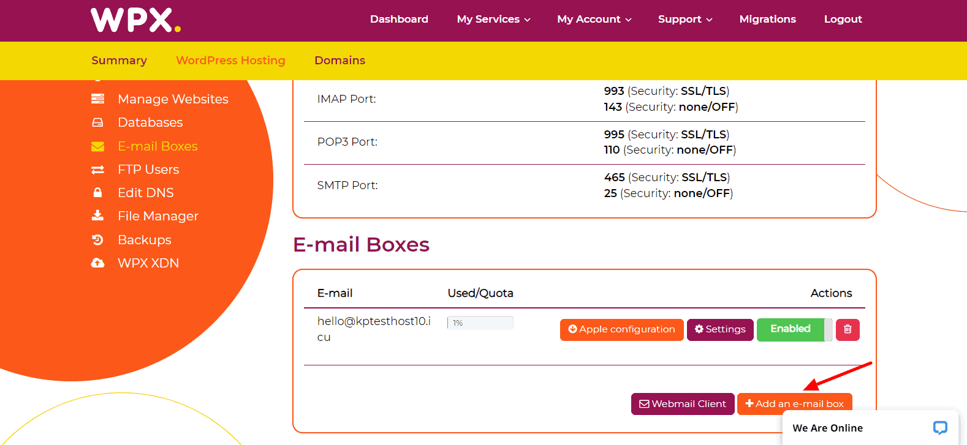Image resolution: width=967 pixels, height=445 pixels.
Task: Click the Databases drive icon
Action: point(97,122)
